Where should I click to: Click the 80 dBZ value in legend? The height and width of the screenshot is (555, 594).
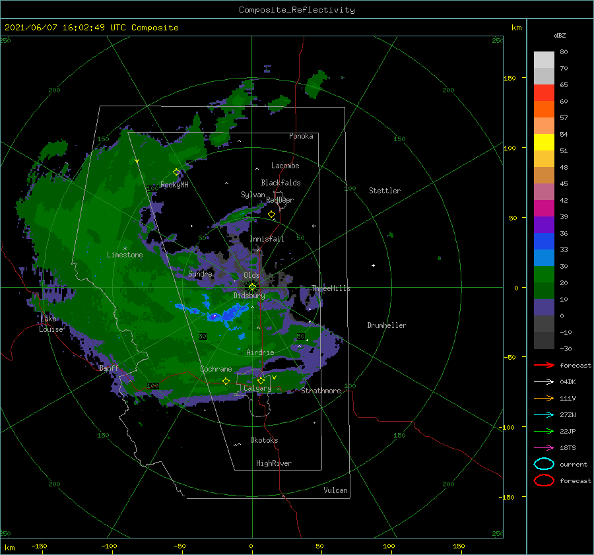click(x=564, y=52)
